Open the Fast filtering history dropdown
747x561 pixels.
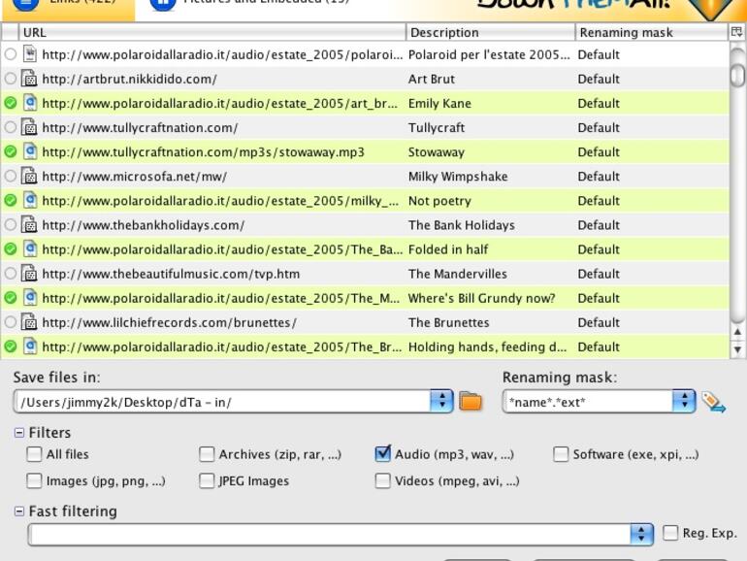[x=641, y=534]
